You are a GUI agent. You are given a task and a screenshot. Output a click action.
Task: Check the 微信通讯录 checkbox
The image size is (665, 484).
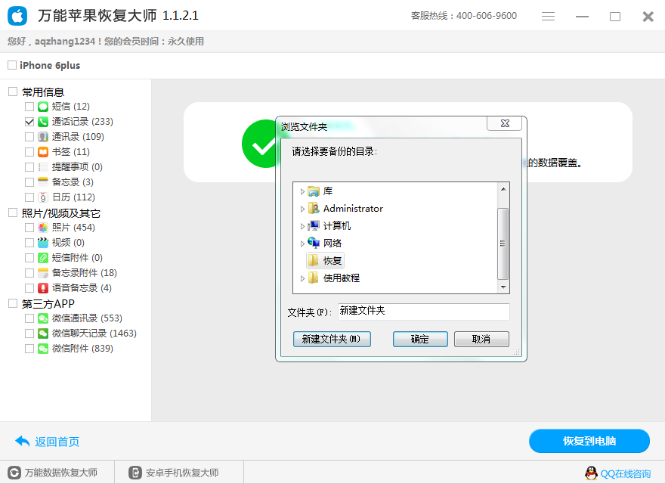tap(29, 318)
